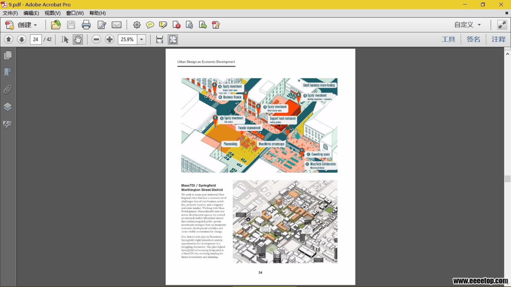This screenshot has width=511, height=287.
Task: Go to next page down arrow
Action: tap(22, 40)
